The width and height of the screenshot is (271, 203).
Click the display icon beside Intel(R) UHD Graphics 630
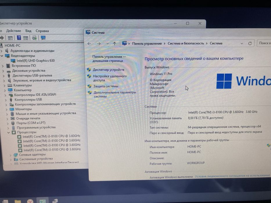pyautogui.click(x=13, y=61)
